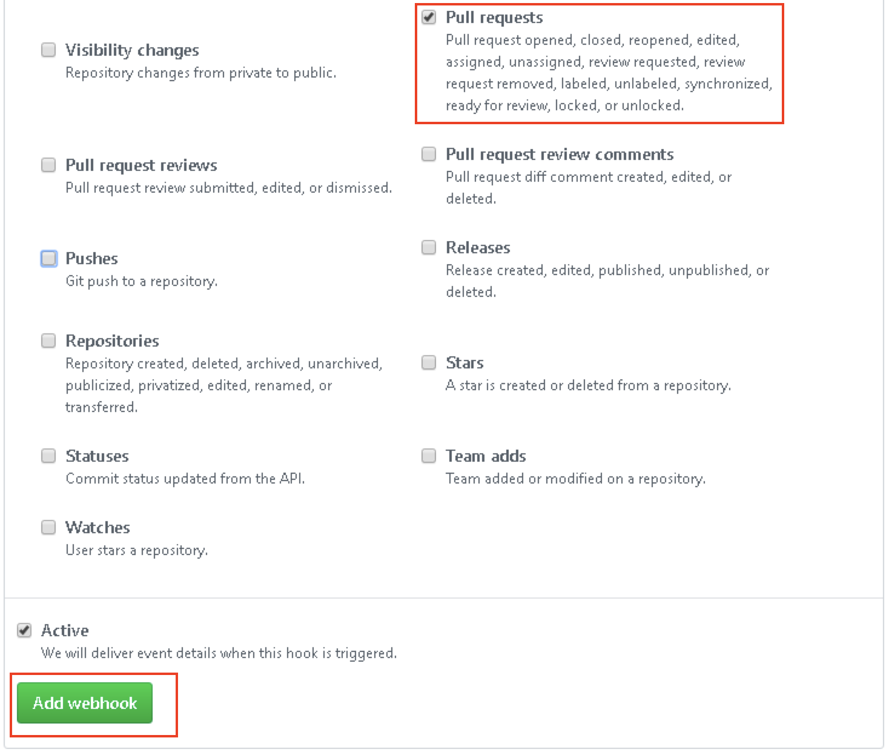Image resolution: width=889 pixels, height=755 pixels.
Task: Check the Statuses event checkbox
Action: coord(48,456)
